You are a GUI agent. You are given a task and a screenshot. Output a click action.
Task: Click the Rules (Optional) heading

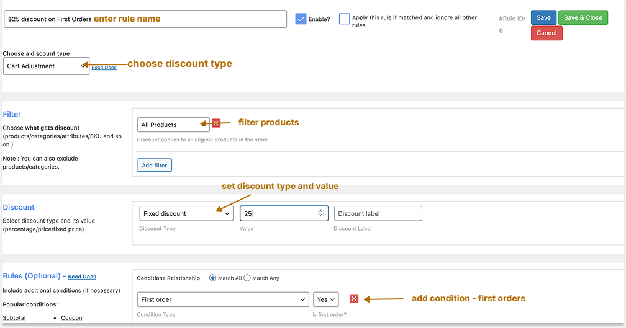(x=32, y=276)
